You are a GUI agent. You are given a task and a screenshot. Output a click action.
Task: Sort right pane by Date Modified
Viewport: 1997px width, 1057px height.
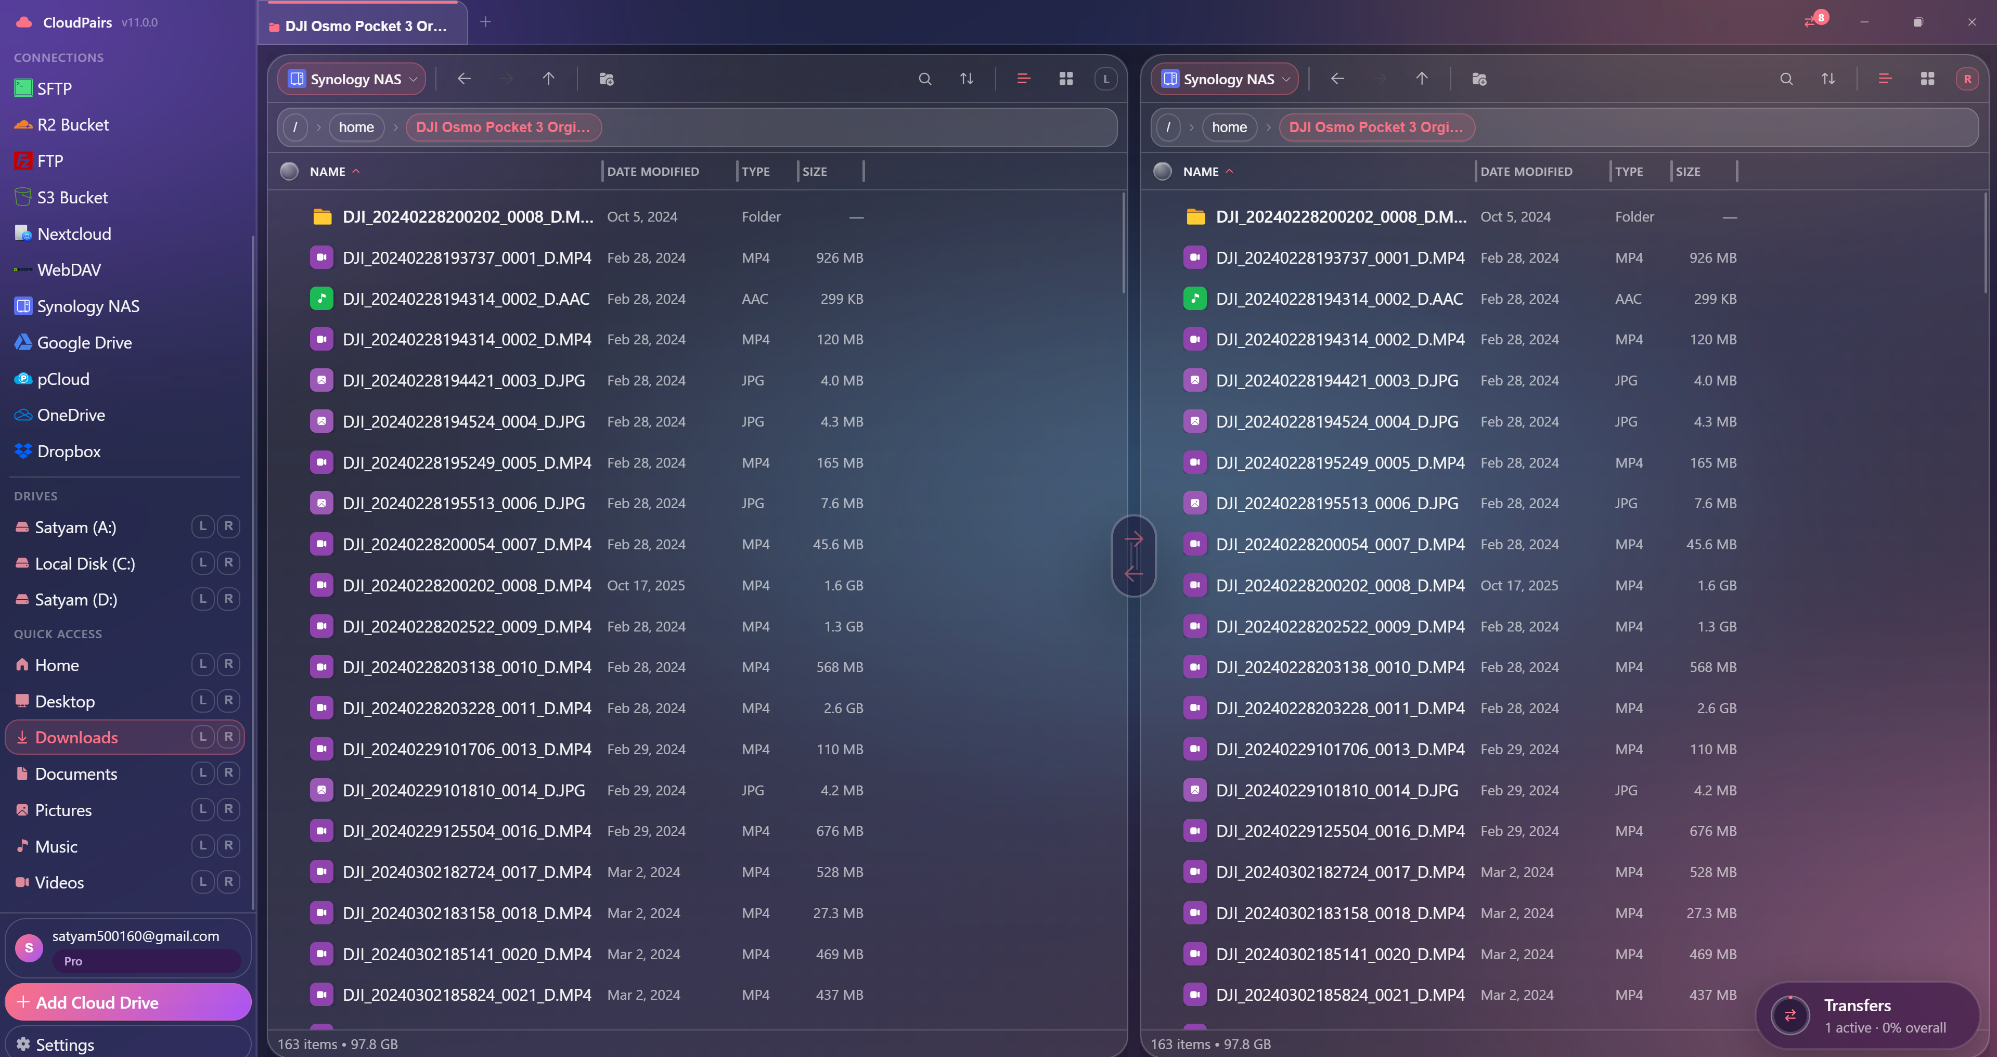pyautogui.click(x=1526, y=171)
